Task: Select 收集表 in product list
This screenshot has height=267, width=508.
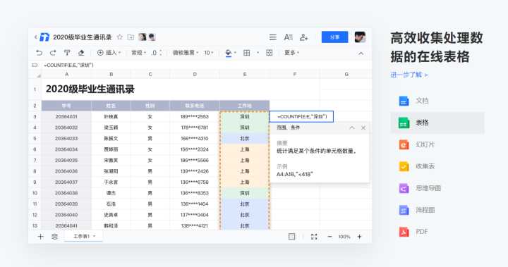Action: tap(437, 166)
